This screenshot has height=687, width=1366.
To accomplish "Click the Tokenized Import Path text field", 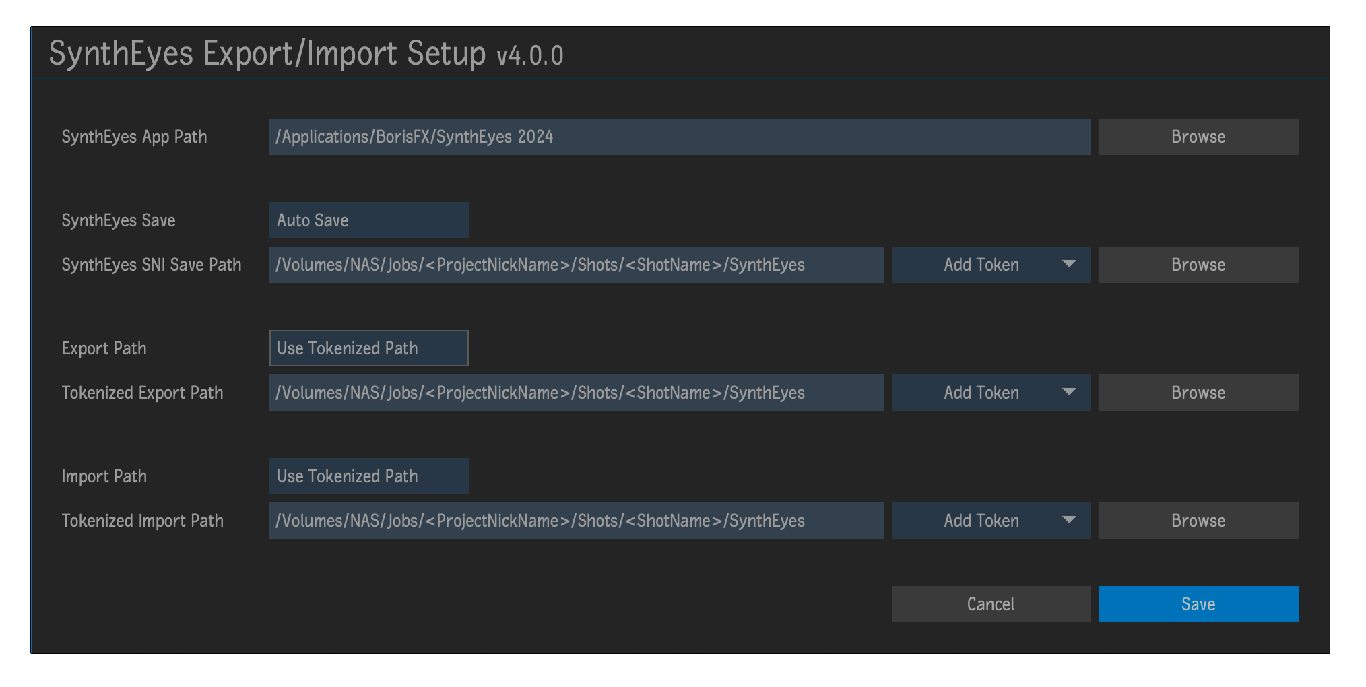I will click(x=576, y=520).
